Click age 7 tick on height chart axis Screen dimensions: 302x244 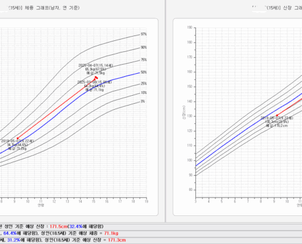pos(248,201)
